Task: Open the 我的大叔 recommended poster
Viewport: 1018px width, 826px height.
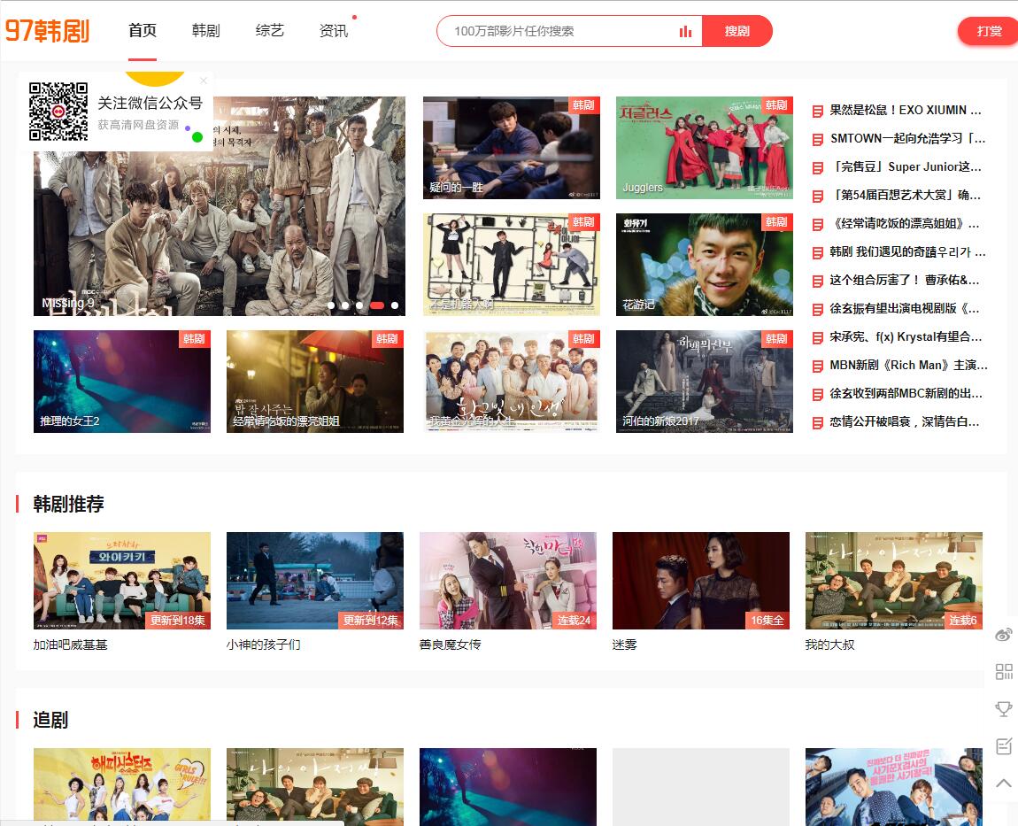Action: [x=893, y=581]
